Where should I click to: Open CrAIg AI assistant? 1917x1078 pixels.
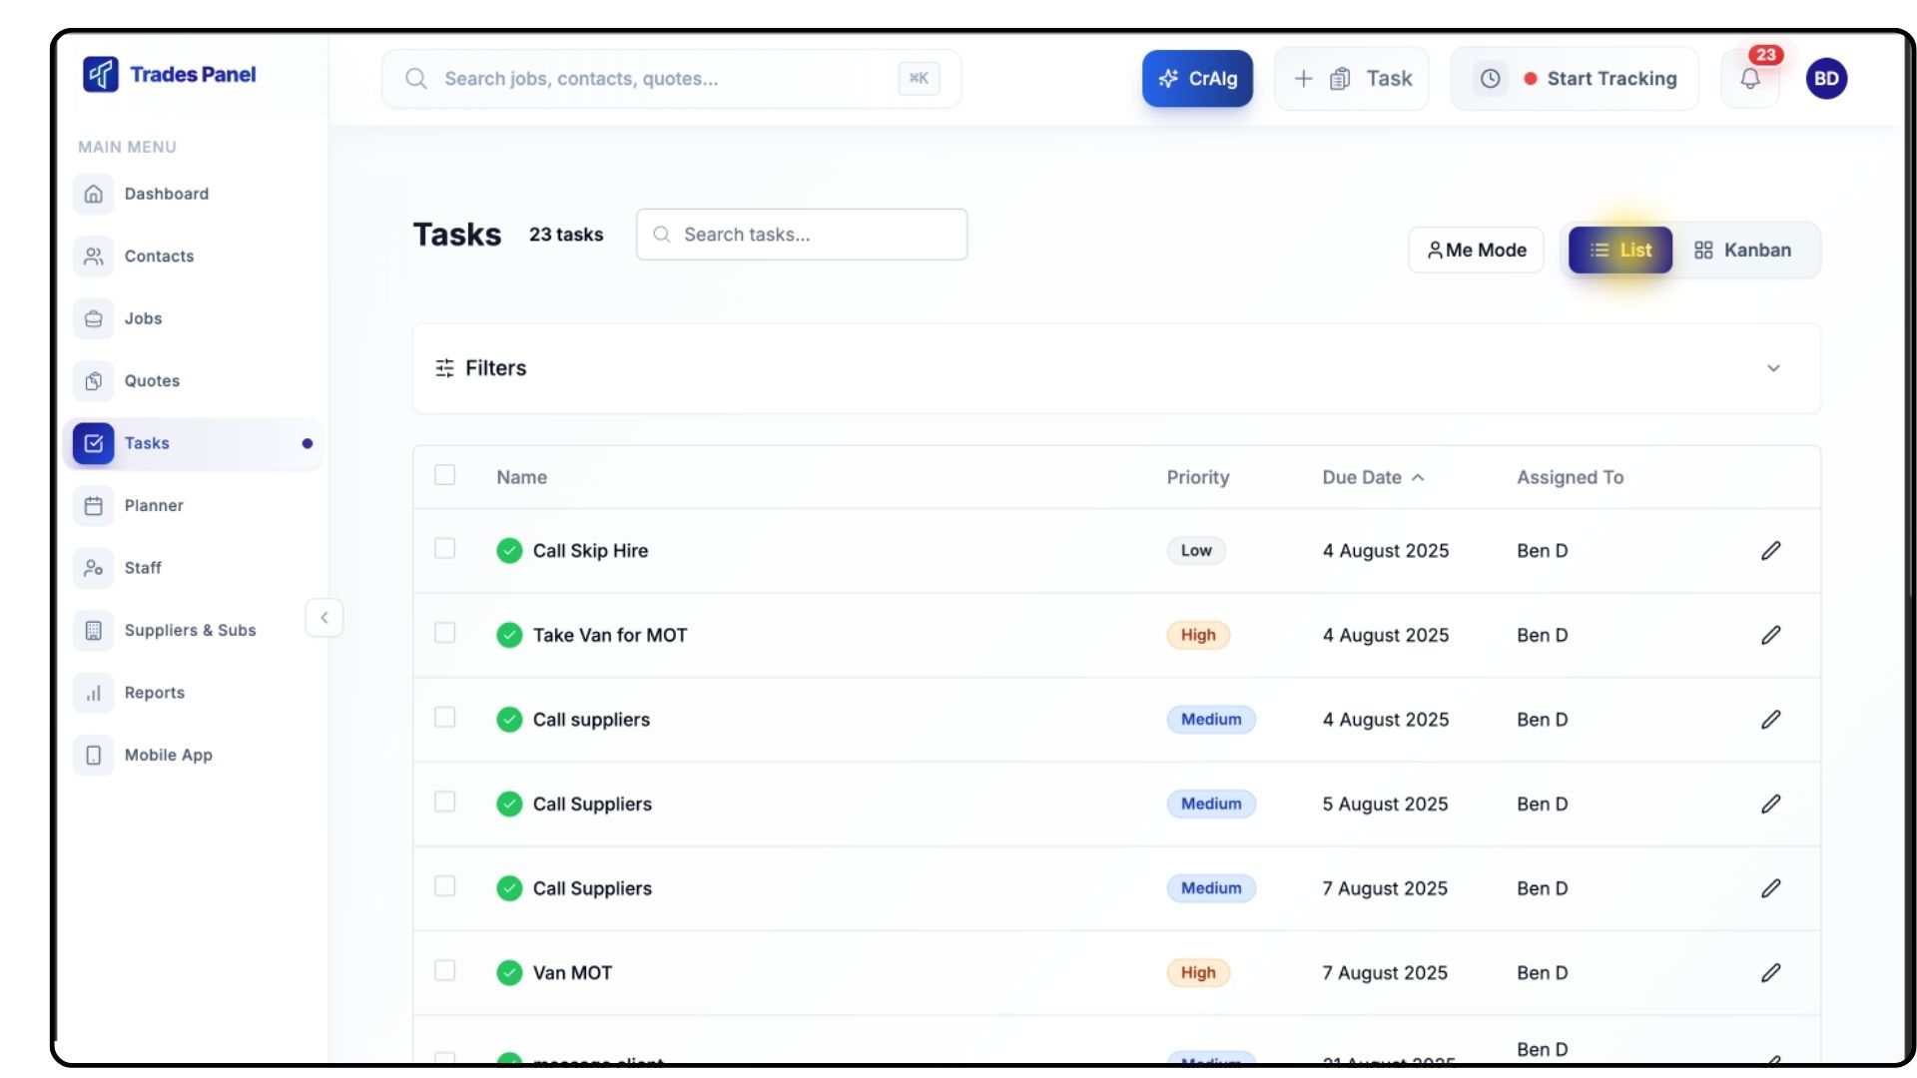[1197, 79]
